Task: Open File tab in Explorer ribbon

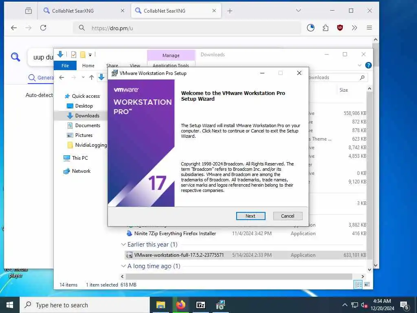Action: pyautogui.click(x=65, y=66)
